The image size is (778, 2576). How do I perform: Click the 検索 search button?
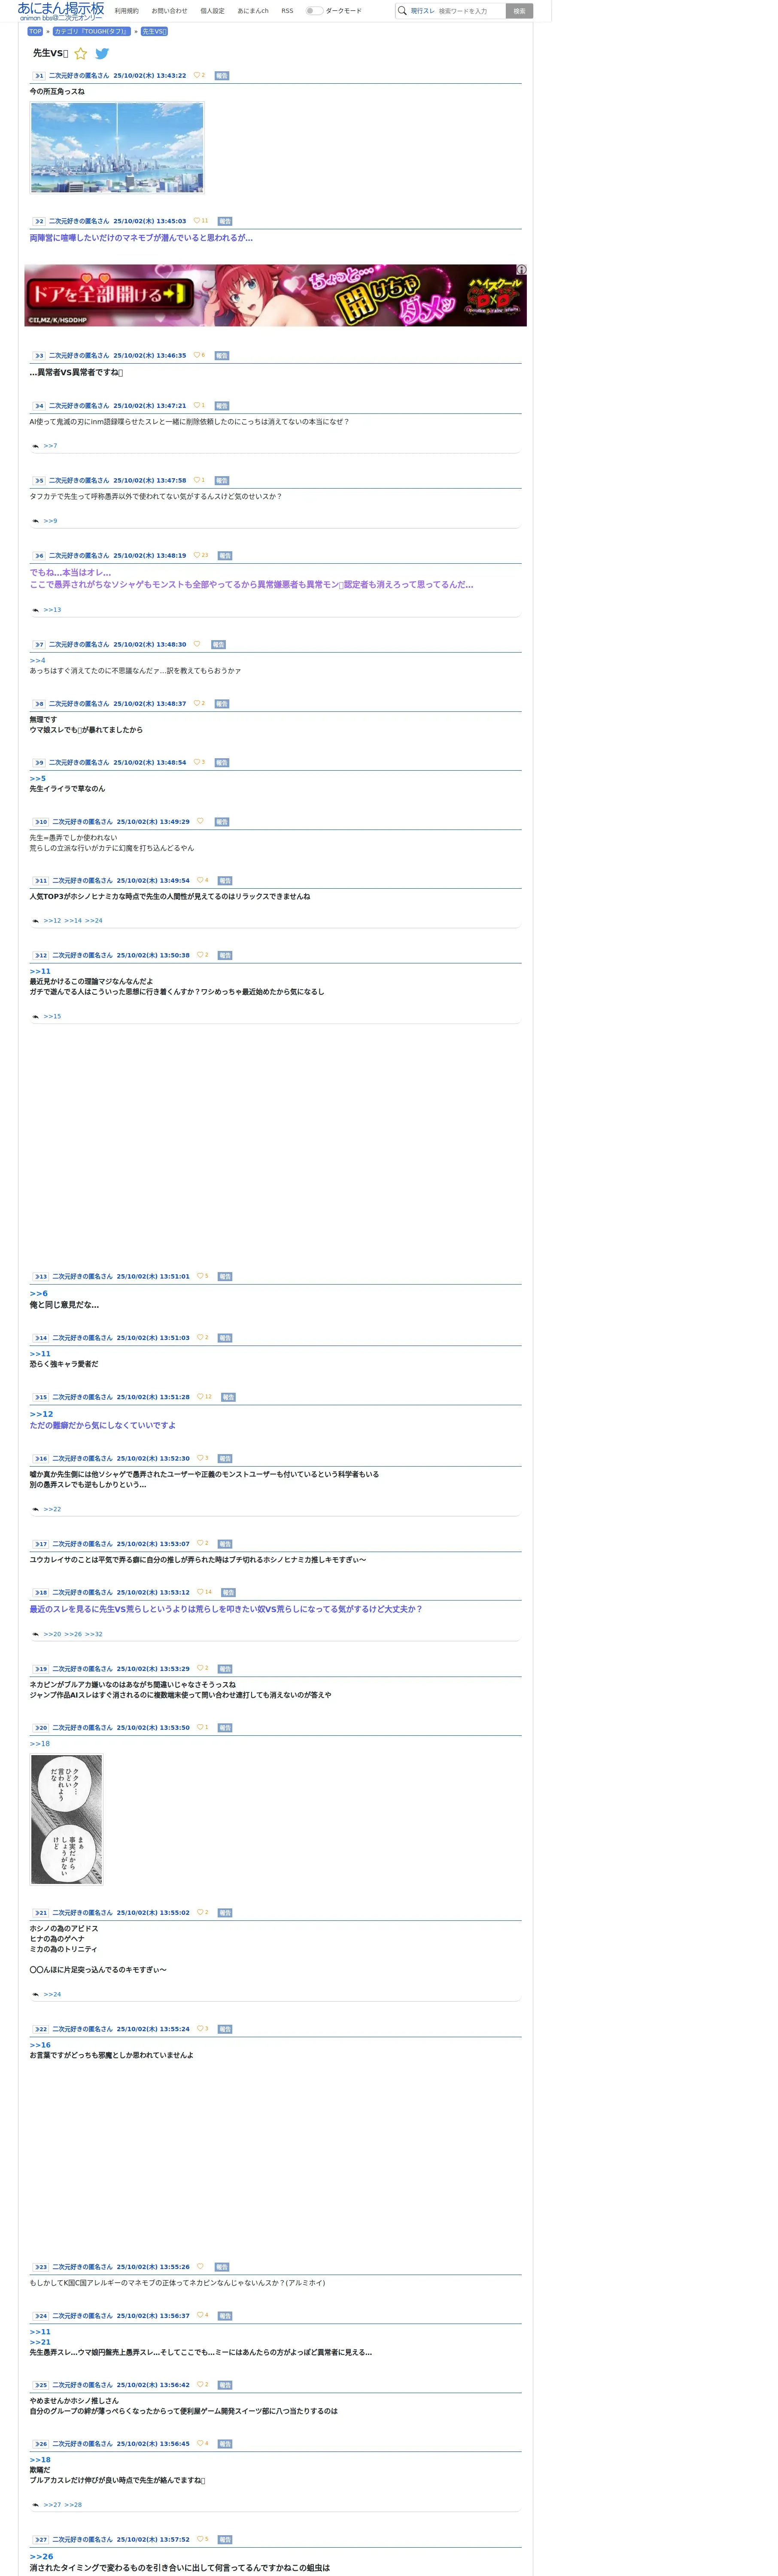coord(519,11)
